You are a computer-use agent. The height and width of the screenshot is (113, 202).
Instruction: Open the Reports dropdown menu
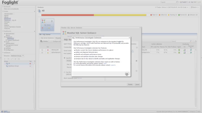click(194, 7)
